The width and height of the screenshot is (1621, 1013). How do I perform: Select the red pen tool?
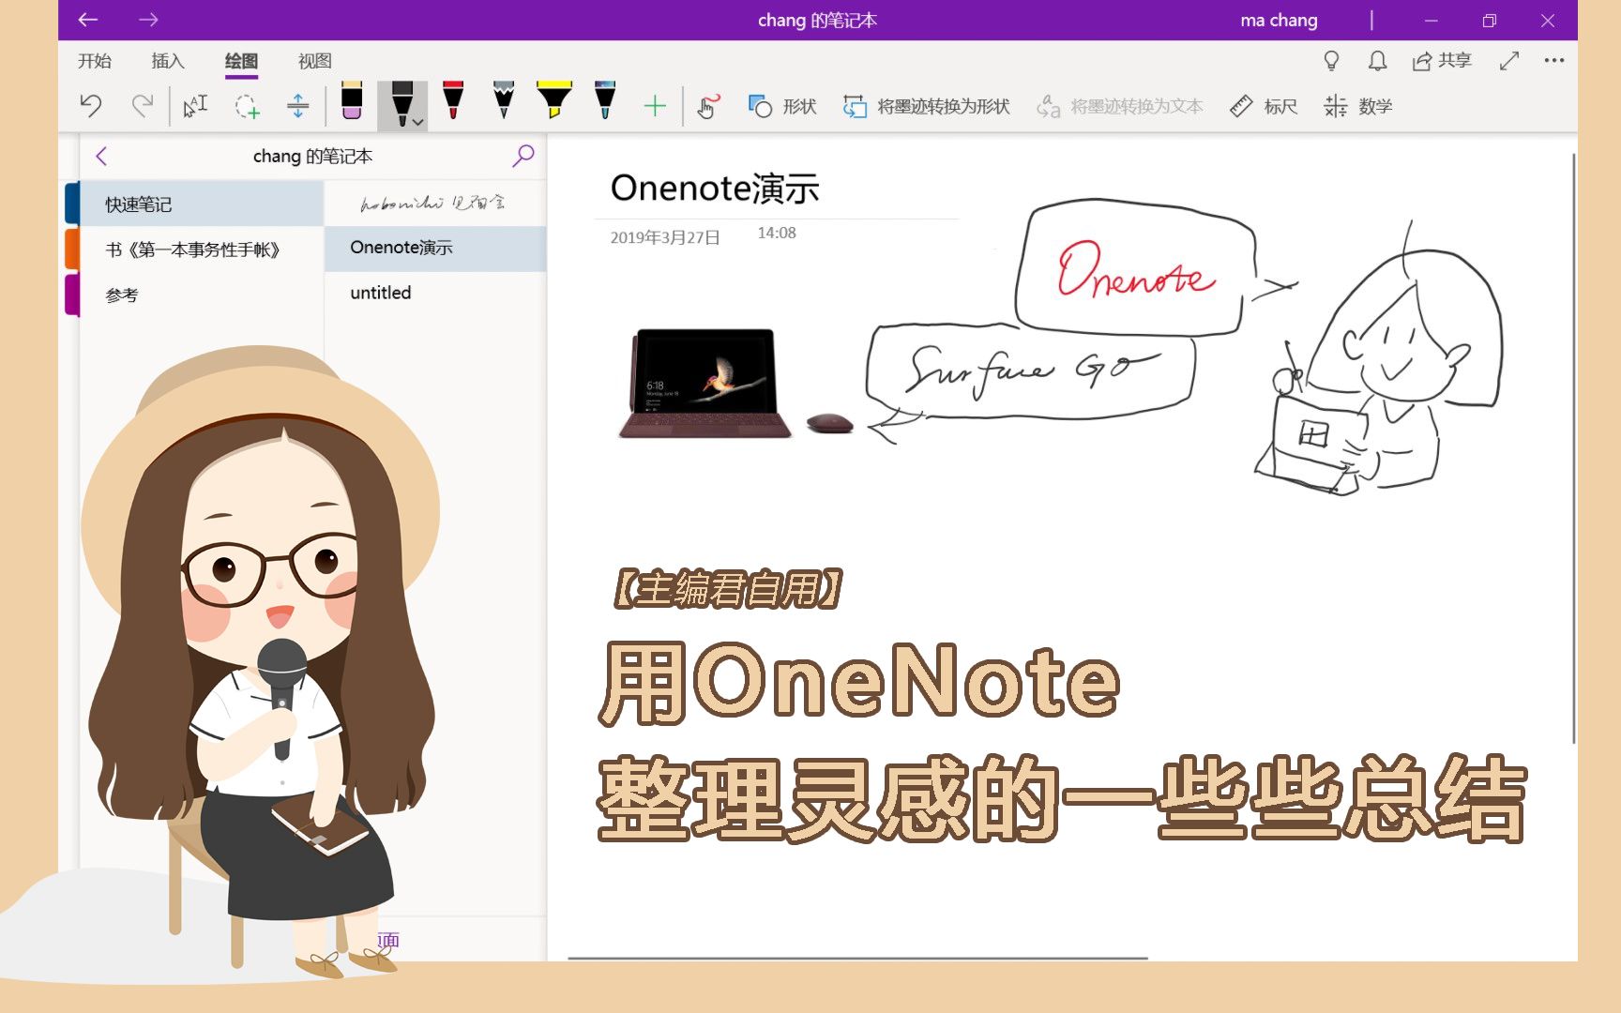(x=453, y=100)
